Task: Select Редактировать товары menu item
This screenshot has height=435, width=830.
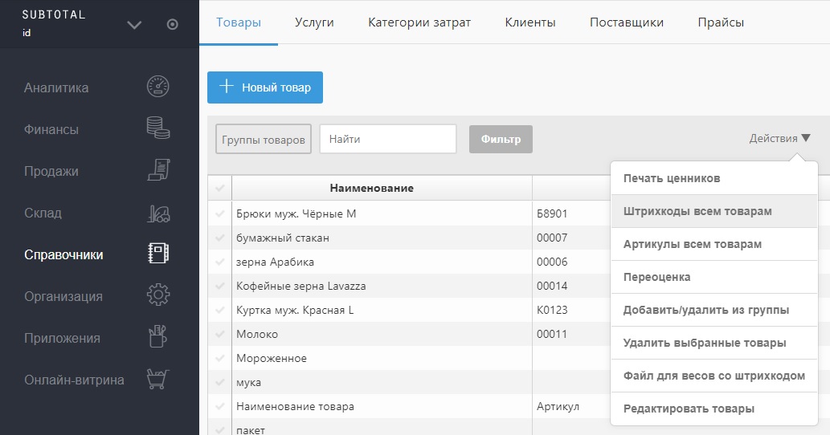Action: tap(714, 409)
